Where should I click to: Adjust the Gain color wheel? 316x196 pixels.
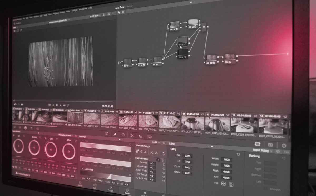point(51,150)
